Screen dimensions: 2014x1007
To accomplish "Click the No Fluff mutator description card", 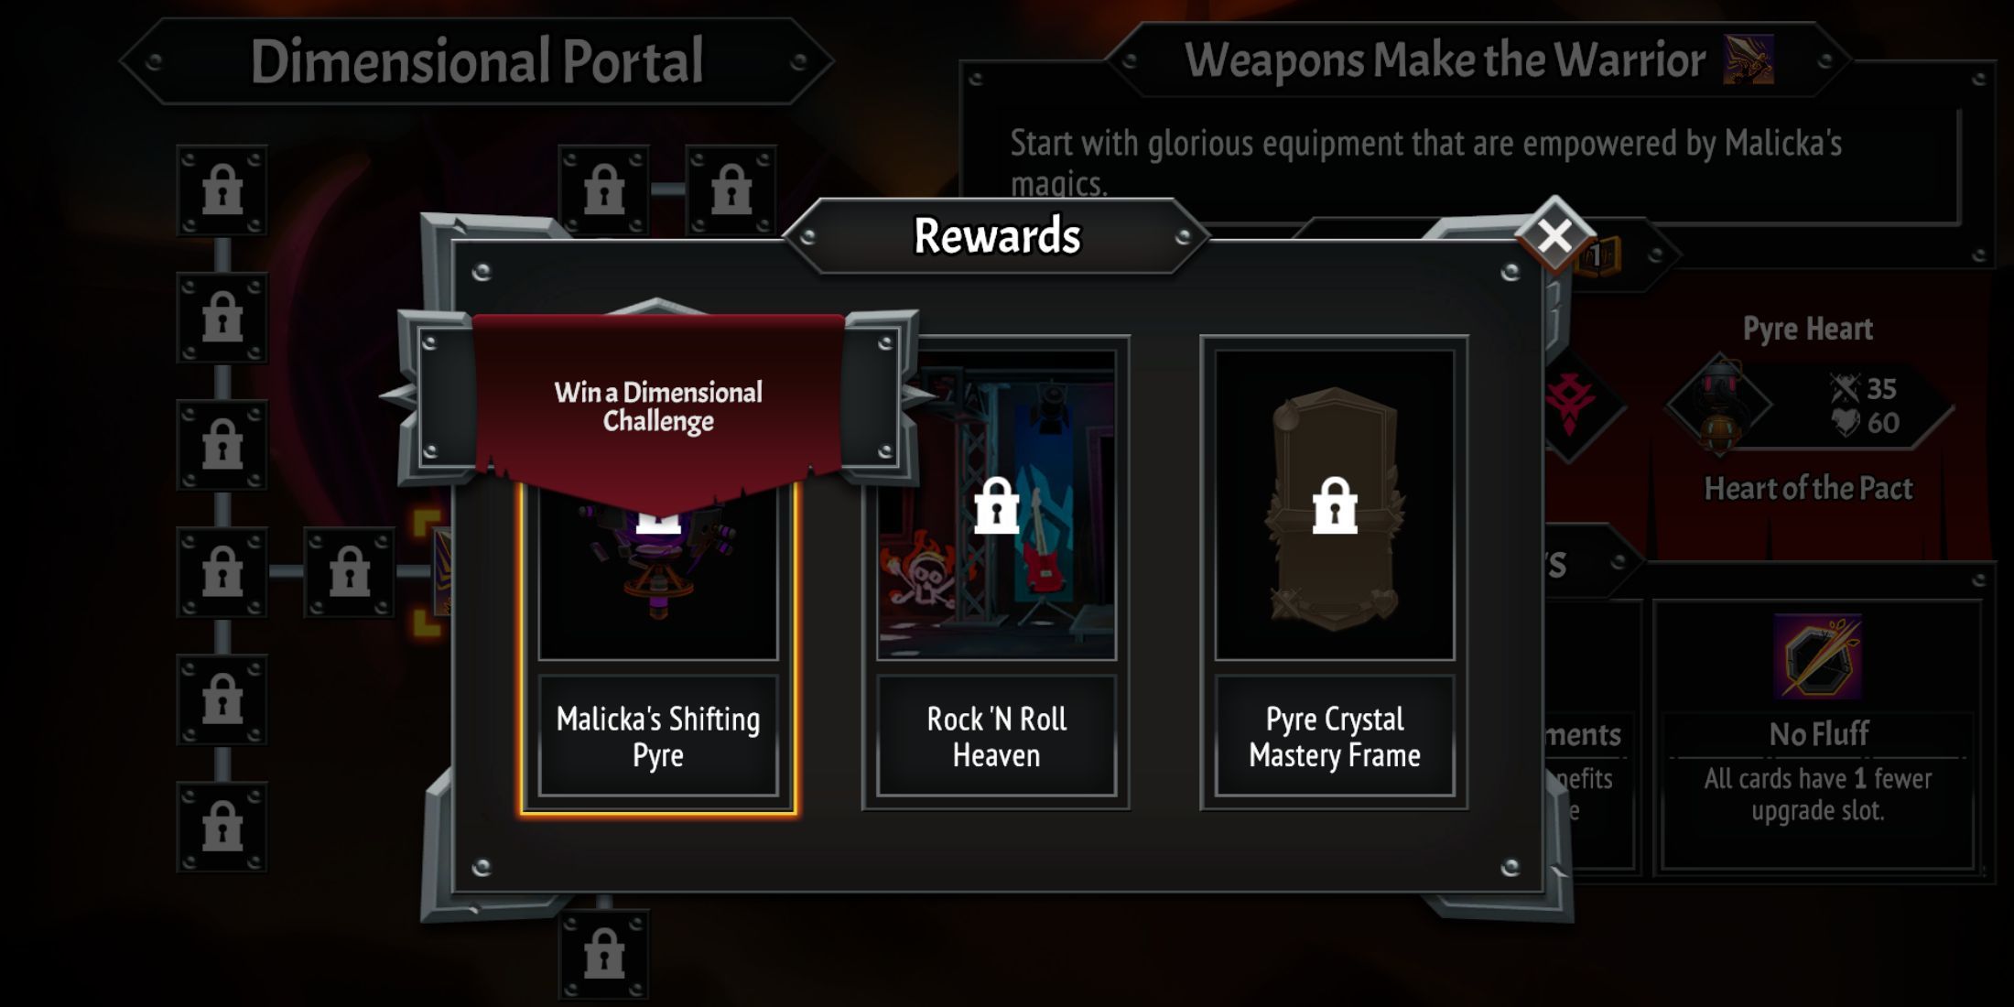I will pyautogui.click(x=1818, y=737).
